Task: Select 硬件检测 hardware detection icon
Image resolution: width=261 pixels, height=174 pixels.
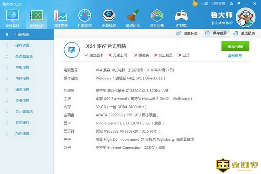Action: coord(37,17)
